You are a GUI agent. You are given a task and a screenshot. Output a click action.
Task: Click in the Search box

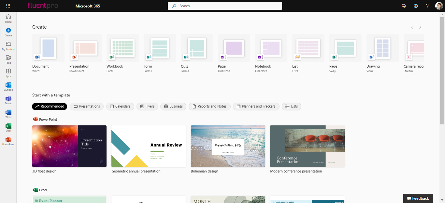225,6
